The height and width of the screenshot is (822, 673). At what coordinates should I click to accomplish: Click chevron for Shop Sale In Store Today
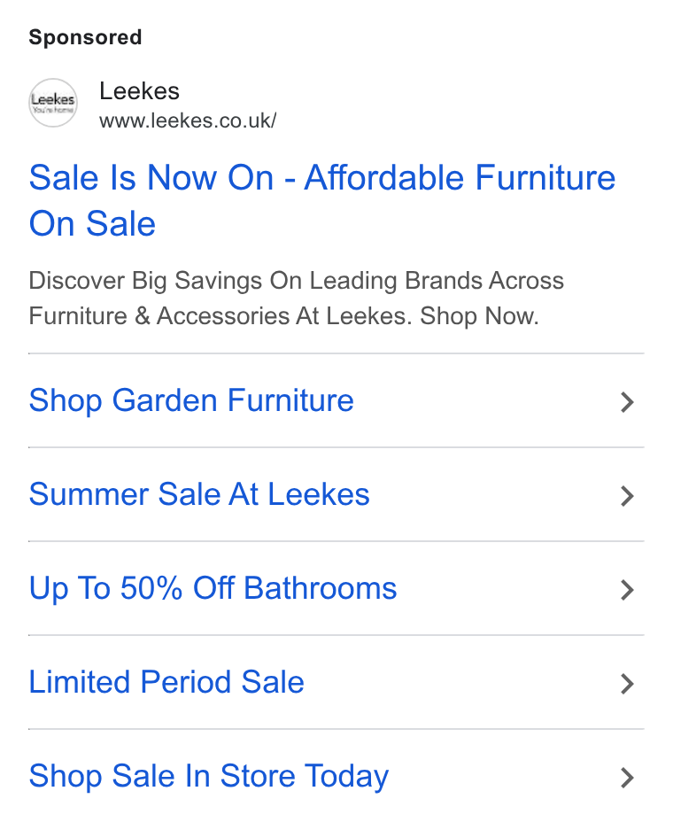coord(627,778)
